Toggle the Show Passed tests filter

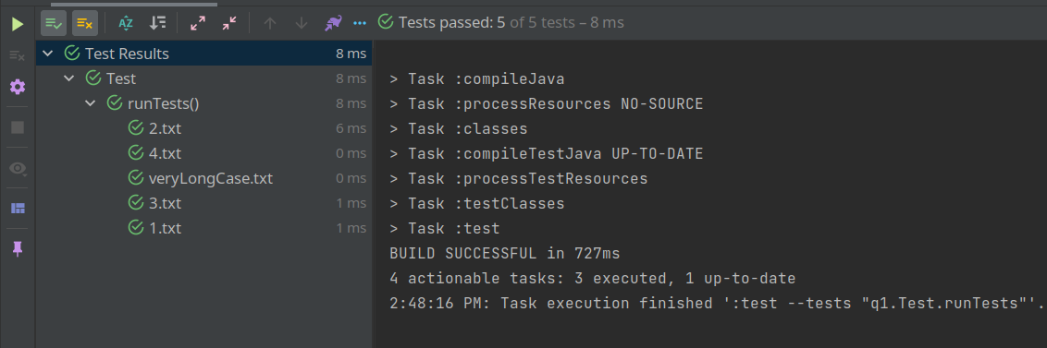54,23
